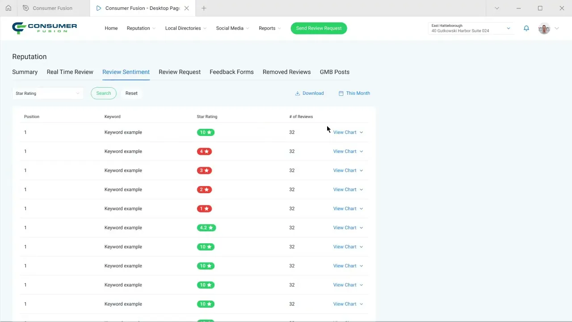This screenshot has height=322, width=572.
Task: Open the Star Rating filter dropdown
Action: coord(47,93)
